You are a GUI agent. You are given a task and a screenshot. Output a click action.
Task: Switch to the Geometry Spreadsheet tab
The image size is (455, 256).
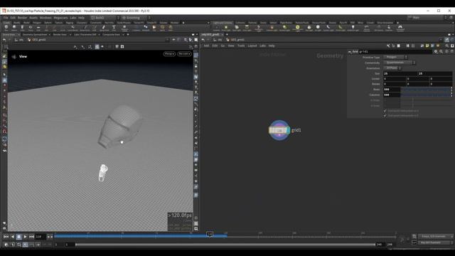point(35,35)
